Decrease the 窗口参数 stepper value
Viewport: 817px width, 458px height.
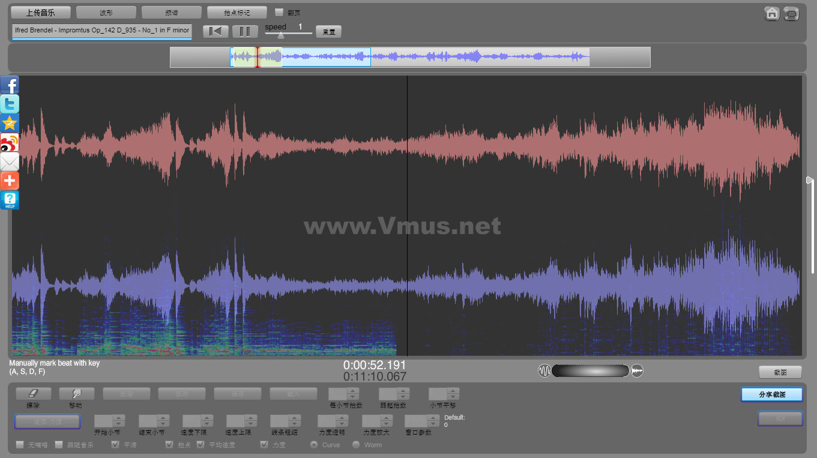[x=435, y=424]
